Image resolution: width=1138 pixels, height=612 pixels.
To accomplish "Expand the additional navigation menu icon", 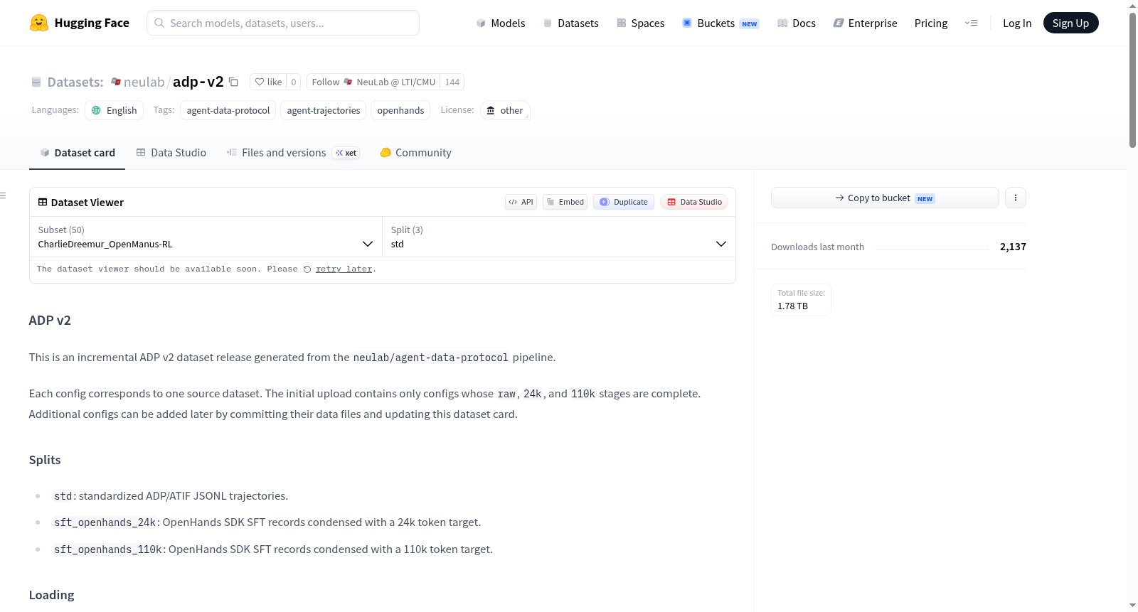I will (x=971, y=23).
